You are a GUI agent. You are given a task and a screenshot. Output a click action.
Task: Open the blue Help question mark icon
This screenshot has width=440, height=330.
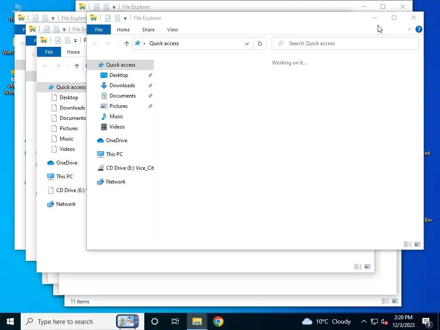tap(419, 29)
